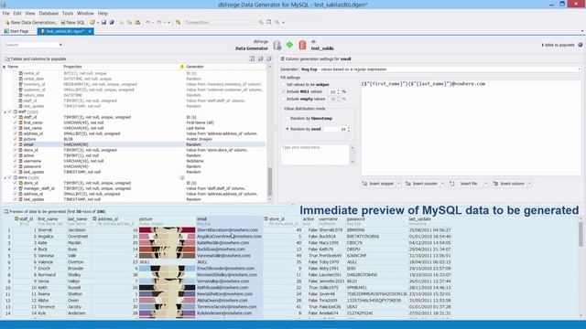The width and height of the screenshot is (586, 329).
Task: Click the last tables panel header icon
Action: 268,58
